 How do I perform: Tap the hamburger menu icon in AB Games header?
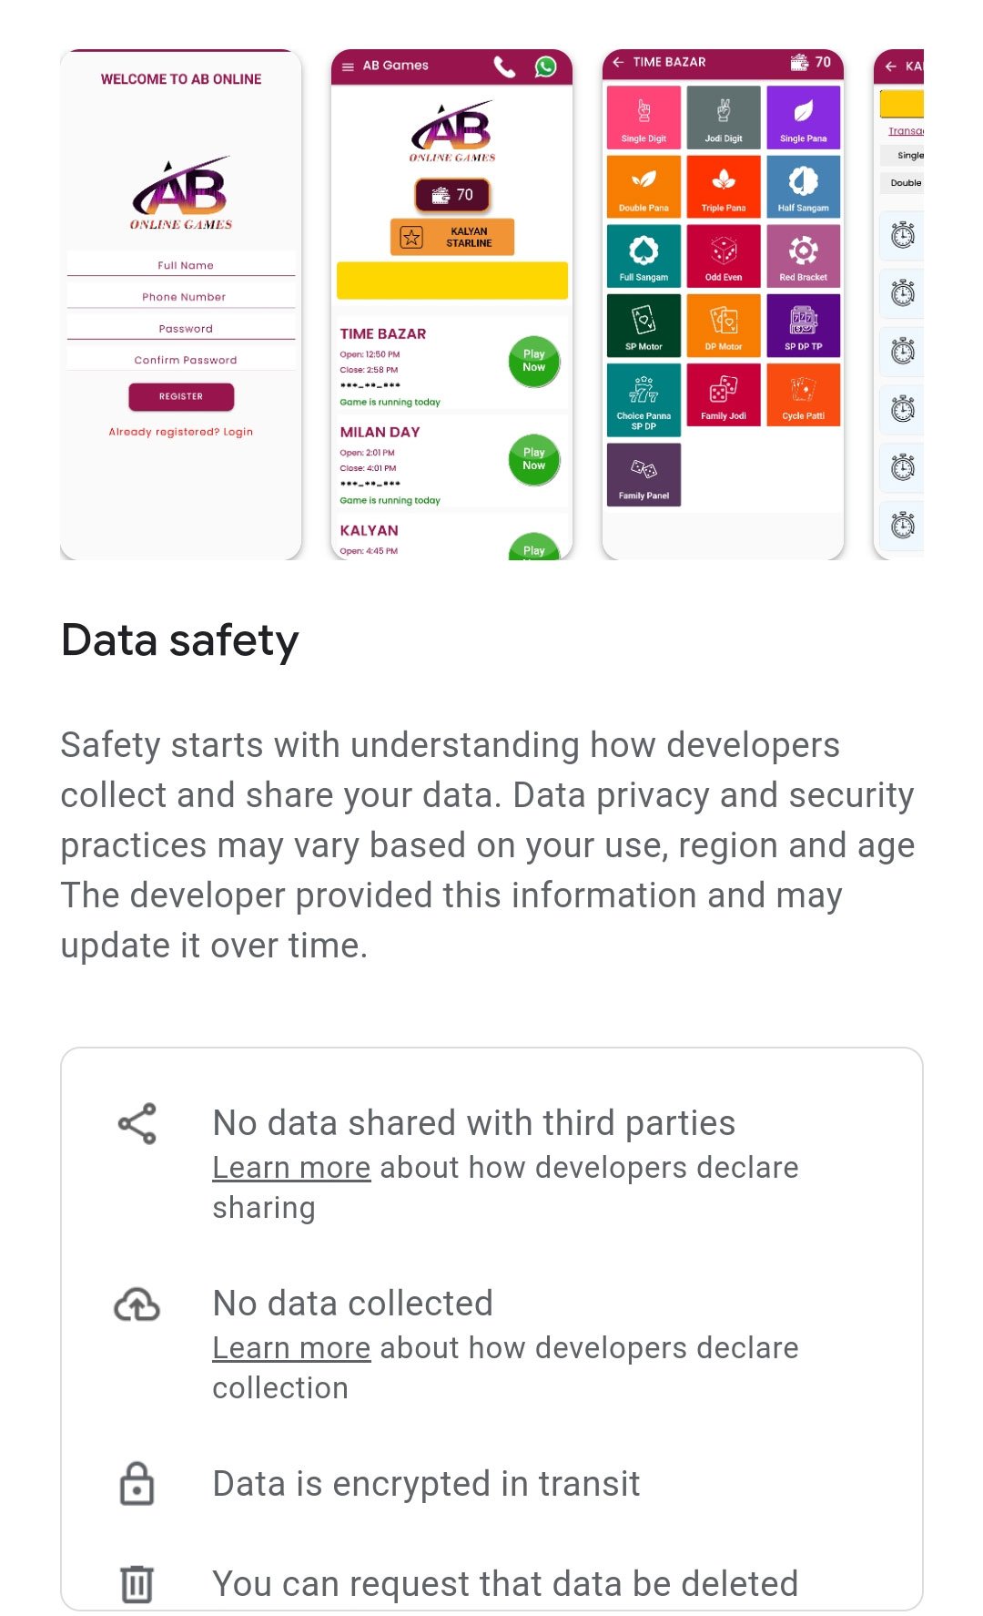click(x=348, y=66)
